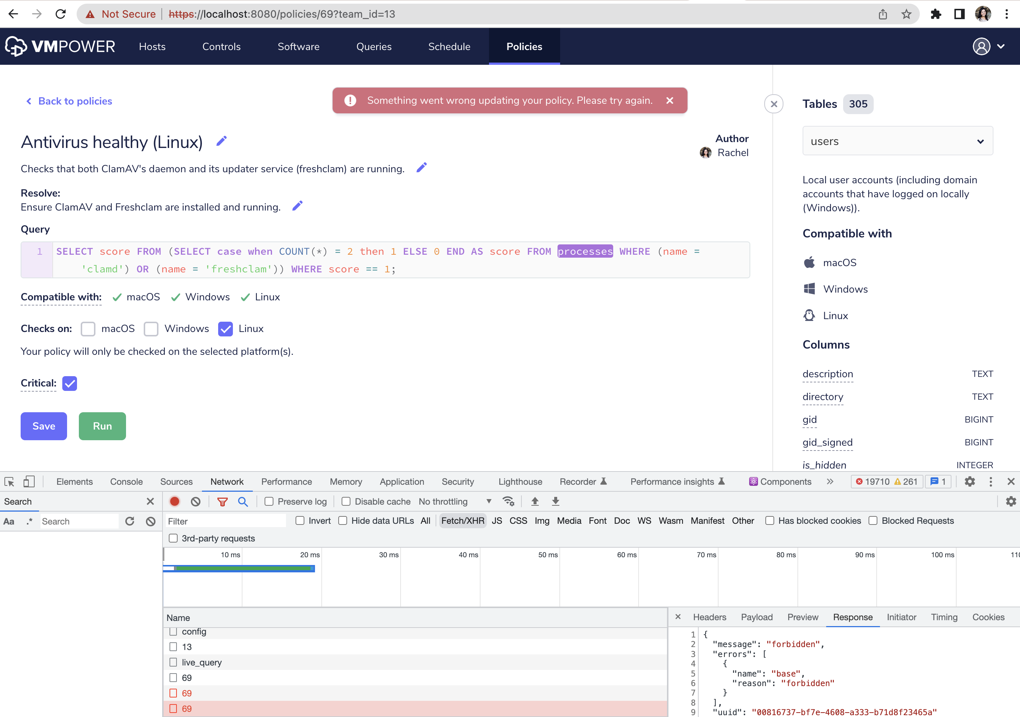
Task: Switch to Console DevTools tab
Action: [x=126, y=481]
